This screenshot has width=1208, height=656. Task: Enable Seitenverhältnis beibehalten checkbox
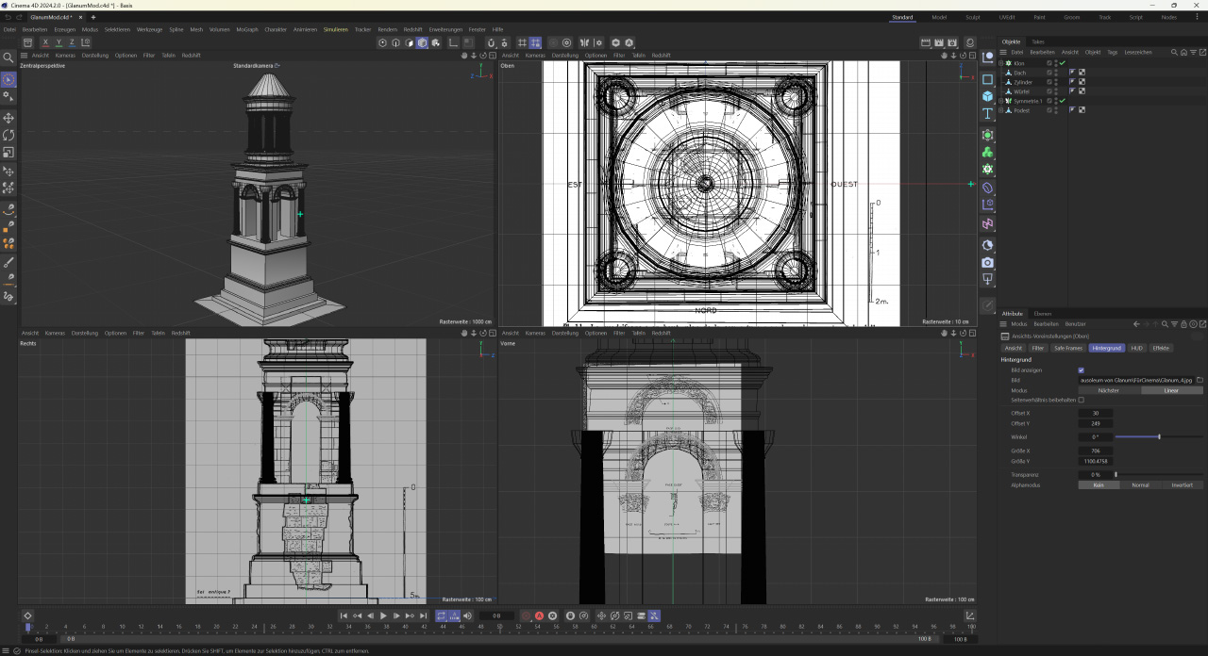coord(1081,400)
